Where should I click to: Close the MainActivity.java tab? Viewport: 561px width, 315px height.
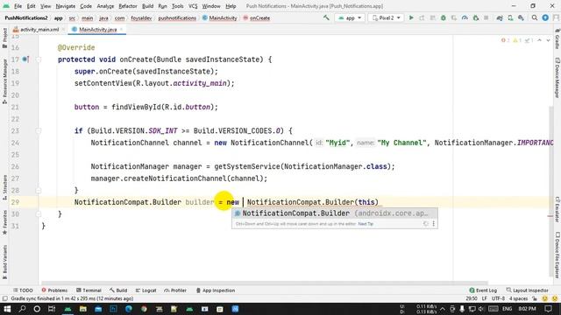tap(122, 29)
